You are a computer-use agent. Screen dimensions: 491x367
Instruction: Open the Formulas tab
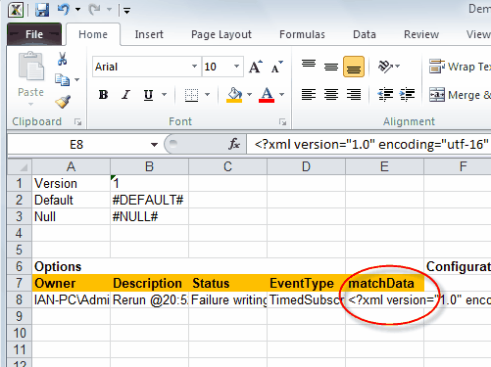[x=302, y=34]
